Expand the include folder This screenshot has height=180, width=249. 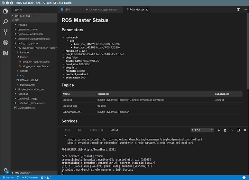(x=34, y=52)
